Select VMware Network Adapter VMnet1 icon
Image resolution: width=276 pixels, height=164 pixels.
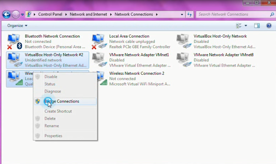(x=99, y=60)
